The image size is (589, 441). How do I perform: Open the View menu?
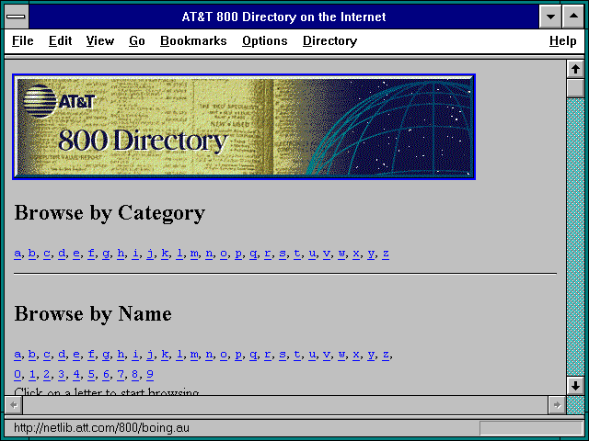[x=100, y=40]
